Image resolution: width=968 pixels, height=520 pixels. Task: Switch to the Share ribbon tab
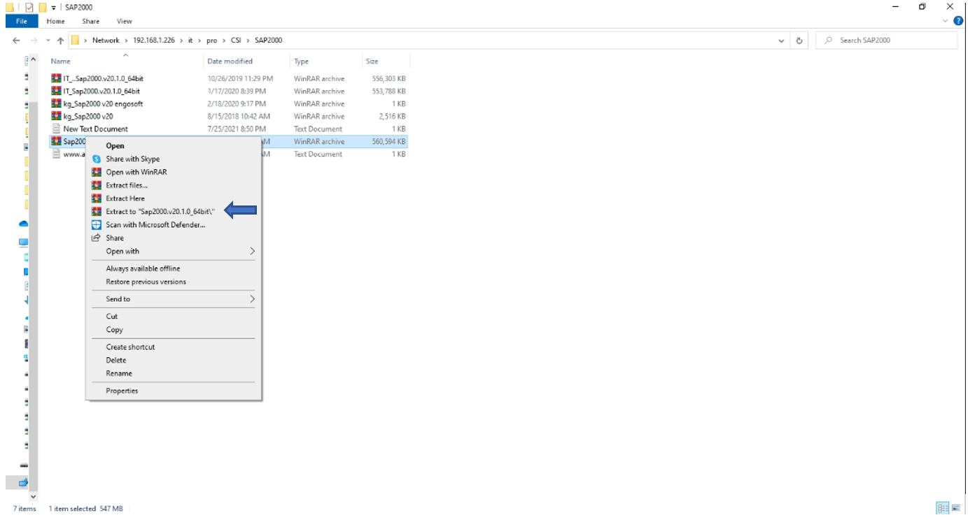tap(91, 21)
